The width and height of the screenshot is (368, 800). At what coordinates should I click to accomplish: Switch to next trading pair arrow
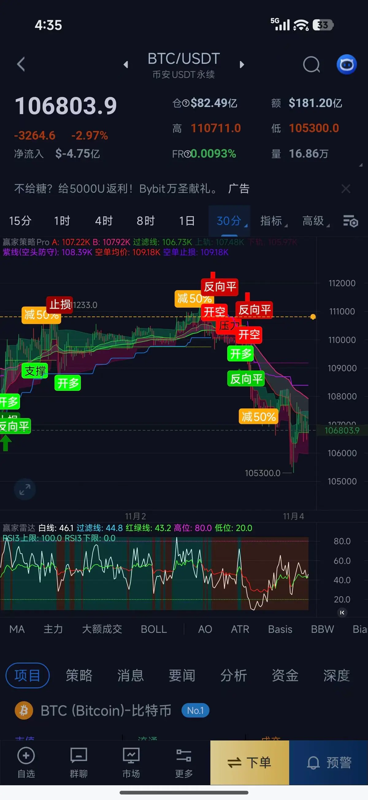(242, 65)
